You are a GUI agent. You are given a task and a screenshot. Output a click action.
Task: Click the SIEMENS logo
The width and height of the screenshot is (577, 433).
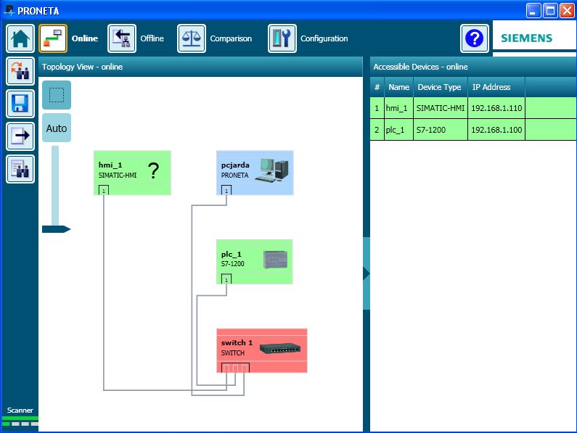(x=527, y=38)
